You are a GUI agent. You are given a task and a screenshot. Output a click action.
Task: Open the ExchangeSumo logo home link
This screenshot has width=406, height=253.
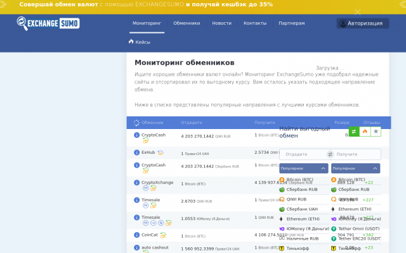(48, 23)
